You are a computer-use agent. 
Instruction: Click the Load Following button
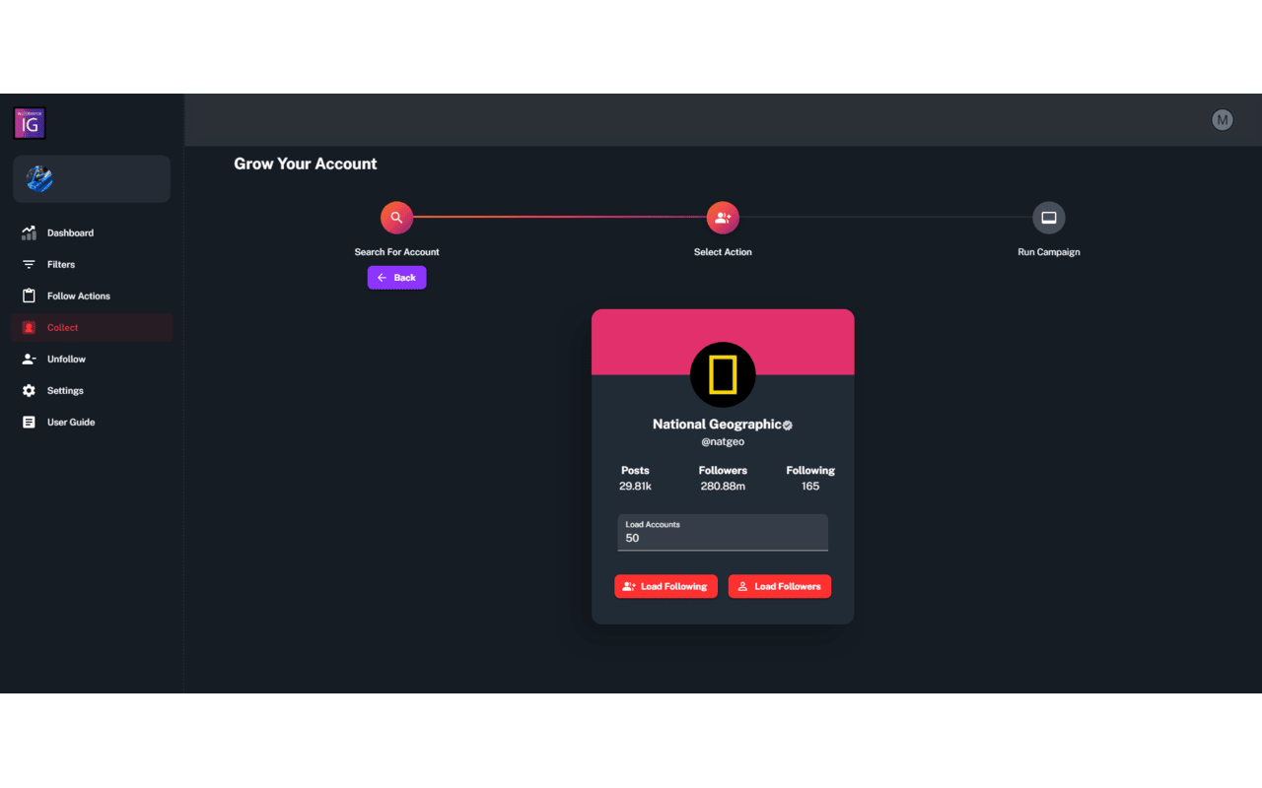click(666, 586)
